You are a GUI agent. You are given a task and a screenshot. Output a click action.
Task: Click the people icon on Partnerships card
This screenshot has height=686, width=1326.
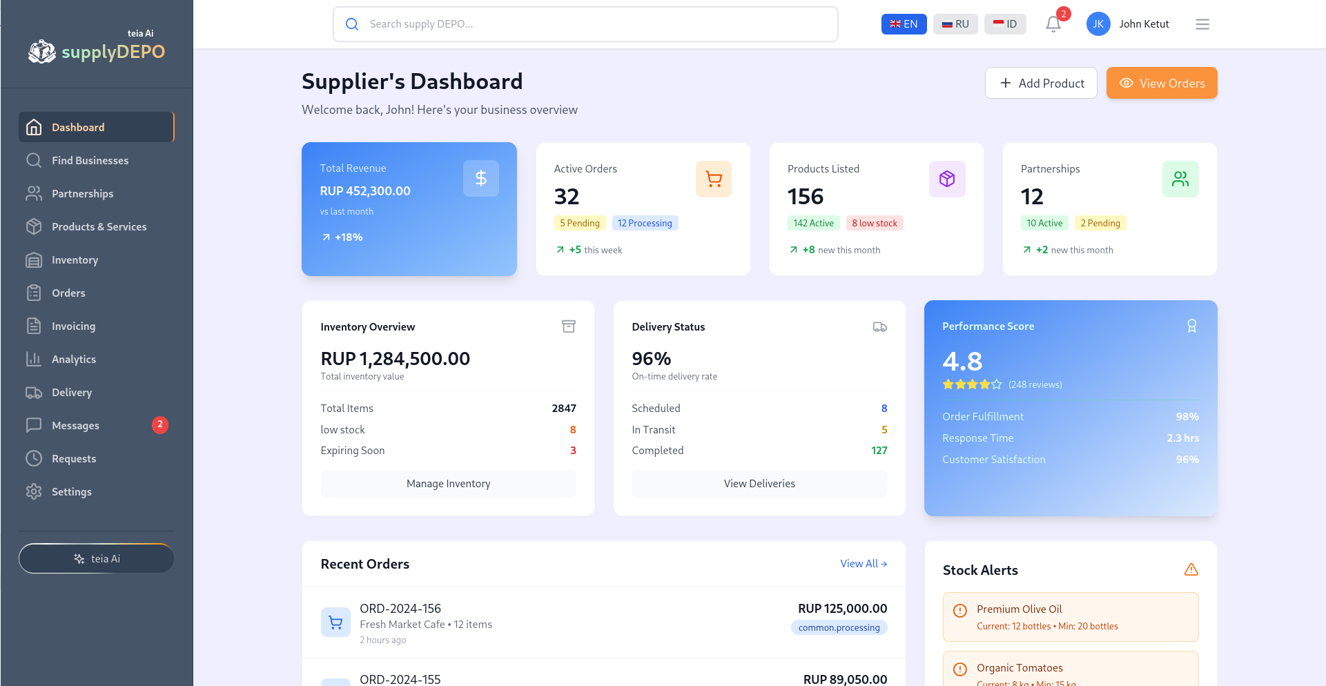coord(1180,179)
